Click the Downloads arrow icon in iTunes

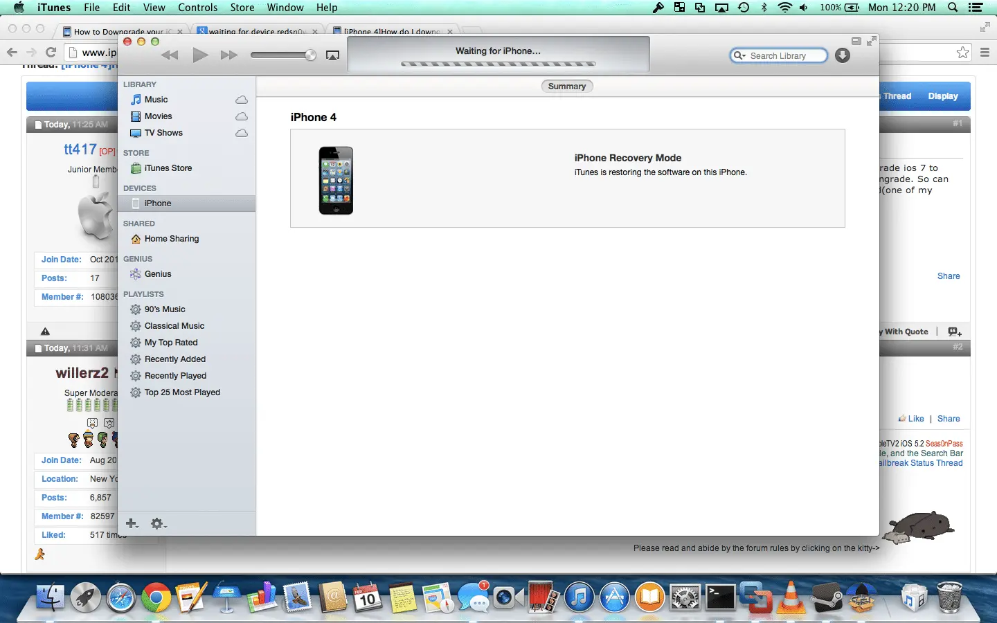pos(842,55)
